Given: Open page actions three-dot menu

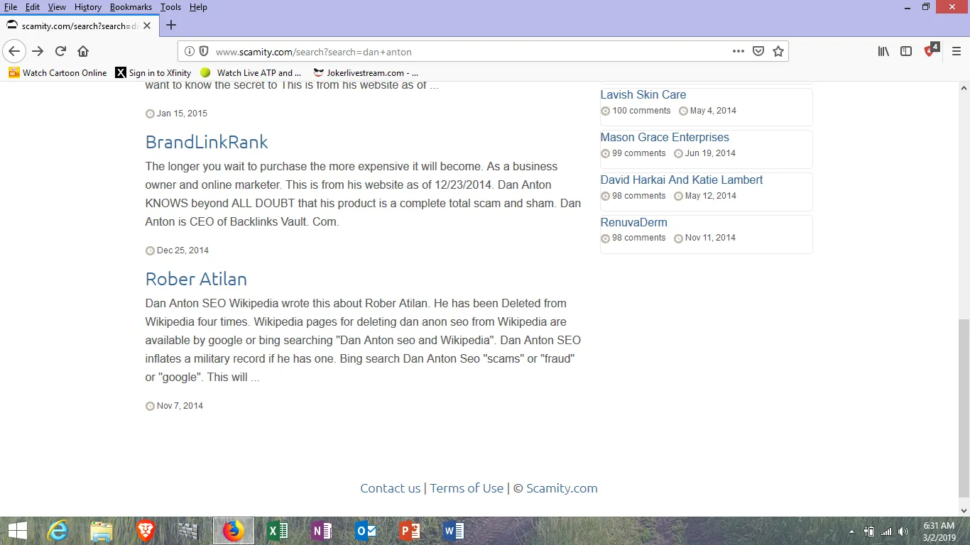Looking at the screenshot, I should click(x=739, y=51).
